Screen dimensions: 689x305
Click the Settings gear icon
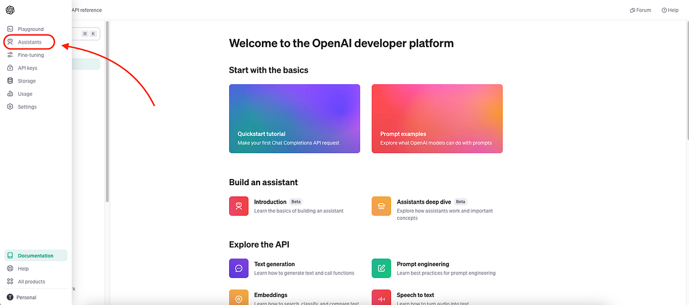coord(10,107)
